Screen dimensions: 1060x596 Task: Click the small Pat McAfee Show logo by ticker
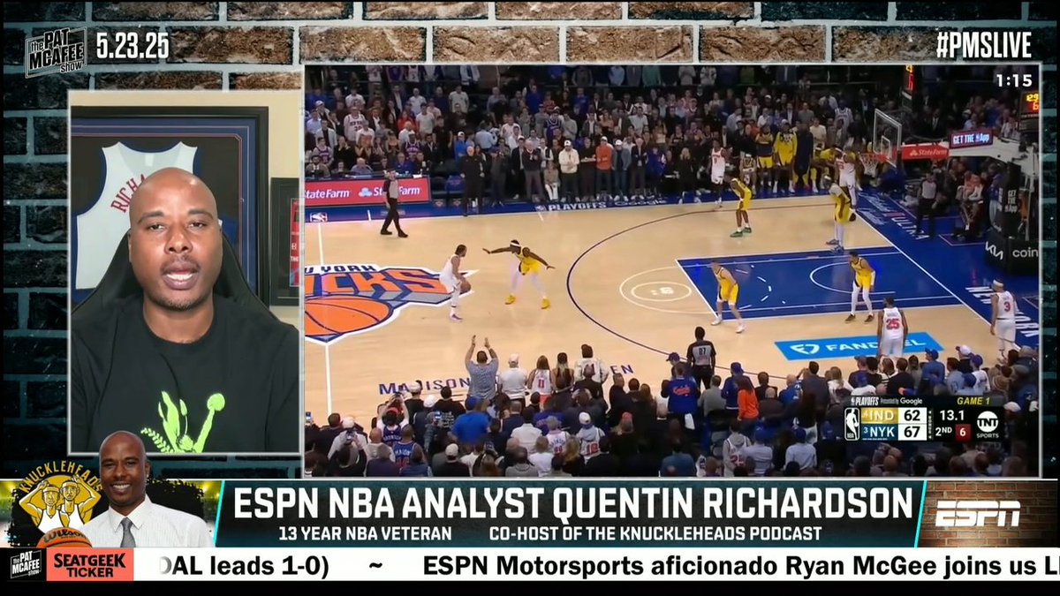26,565
